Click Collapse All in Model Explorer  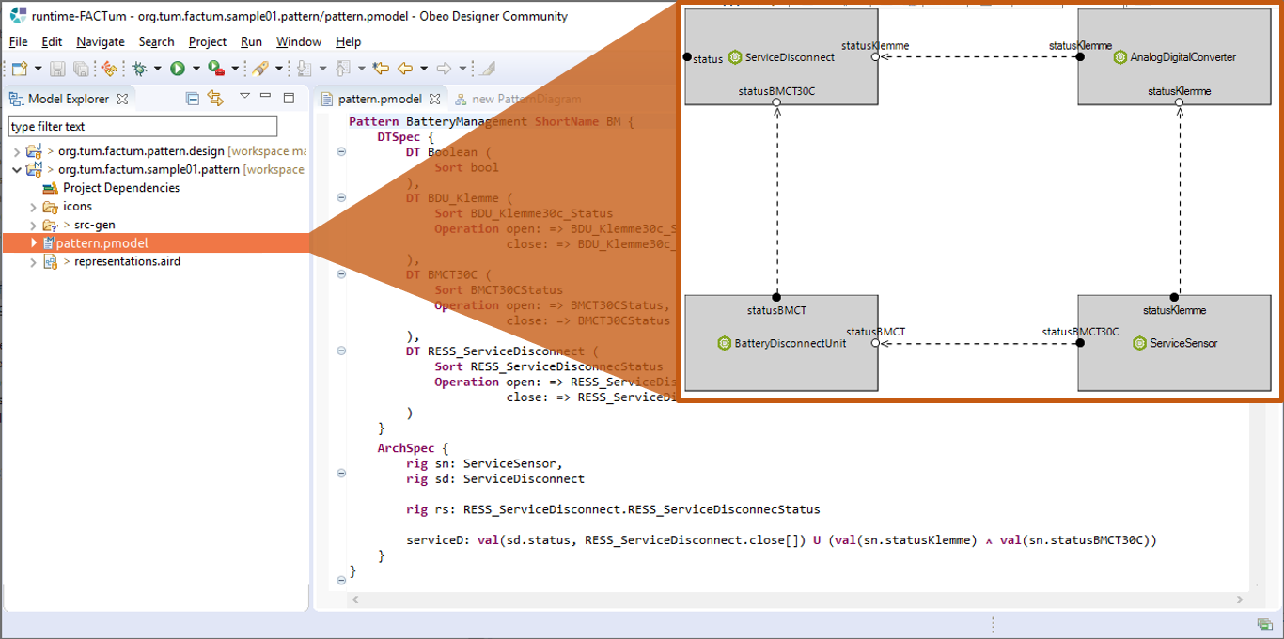click(x=193, y=99)
